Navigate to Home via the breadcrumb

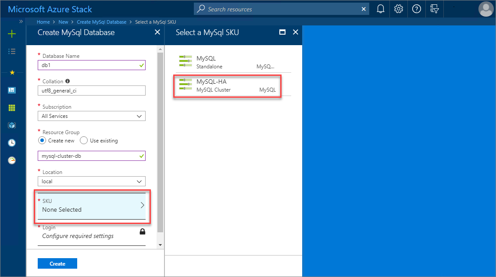click(43, 21)
